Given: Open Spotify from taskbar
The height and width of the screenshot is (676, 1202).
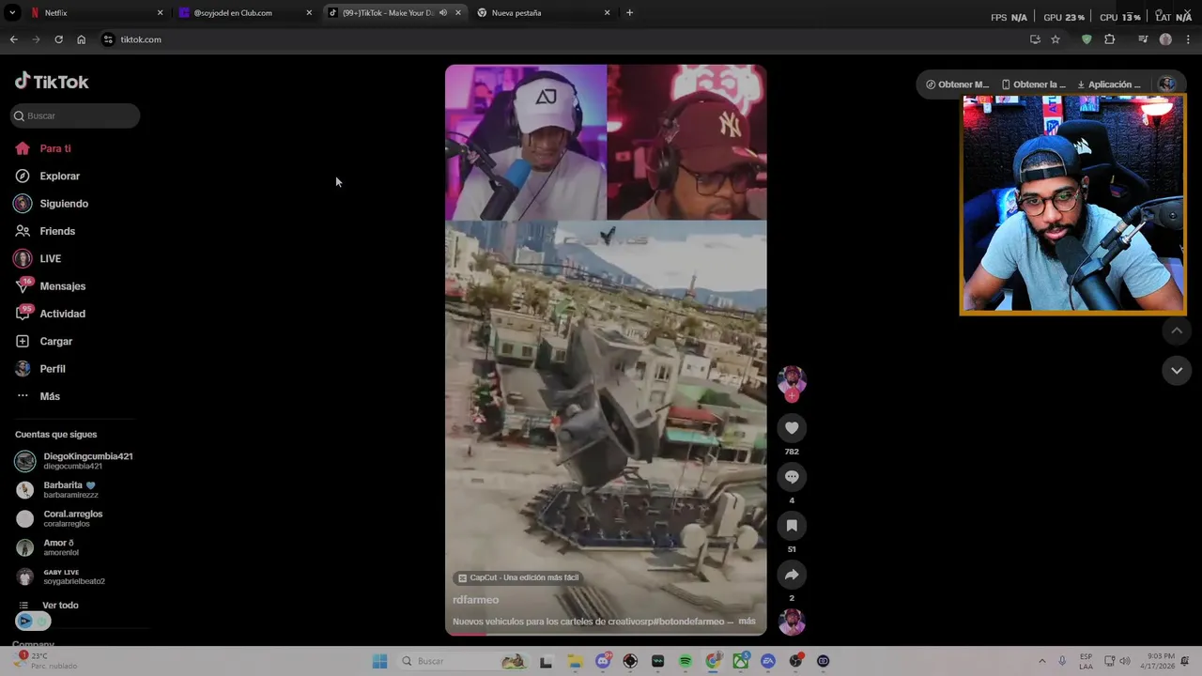Looking at the screenshot, I should [686, 661].
